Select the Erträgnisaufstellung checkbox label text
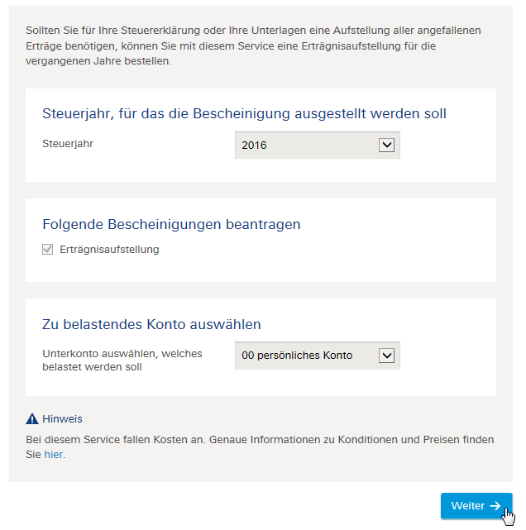The image size is (526, 530). 109,250
